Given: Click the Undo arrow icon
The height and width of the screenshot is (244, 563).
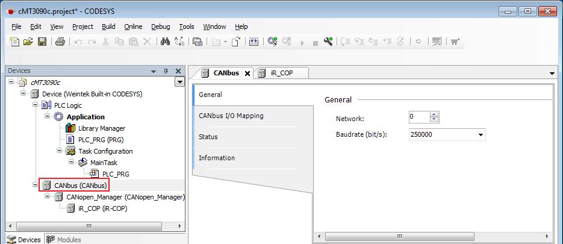Looking at the screenshot, I should [x=78, y=42].
